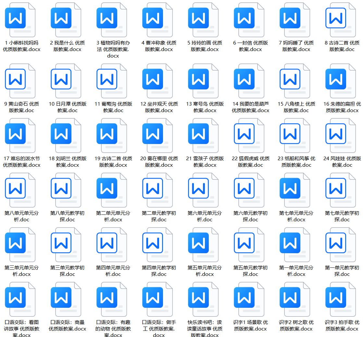363x337 pixels.
Task: Click the '6 一封信' document icon
Action: tap(249, 20)
